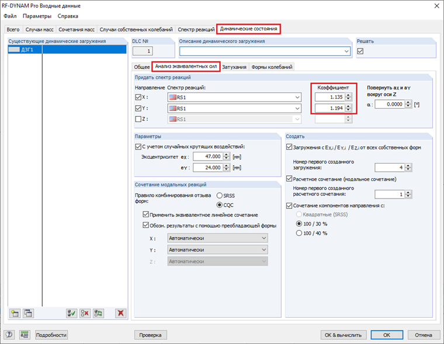Open the Файл menu

tap(10, 16)
